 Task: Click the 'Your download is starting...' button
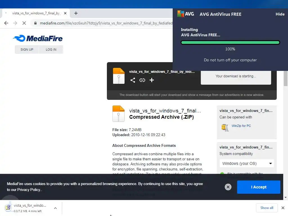click(236, 76)
